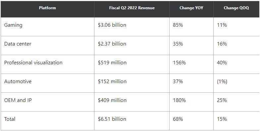Click the Fiscal Q2 2022 Revenue header
Viewport: 260px width, 131px height.
click(132, 8)
